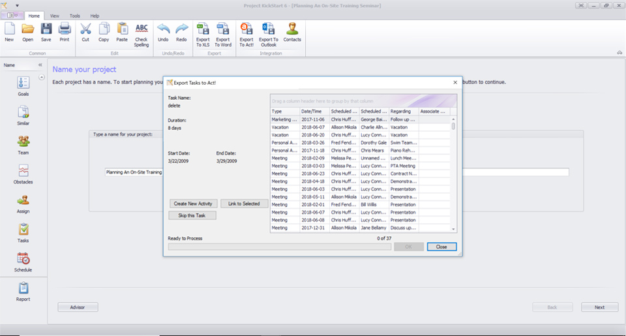Viewport: 626px width, 336px height.
Task: Click the New document icon
Action: click(x=9, y=33)
